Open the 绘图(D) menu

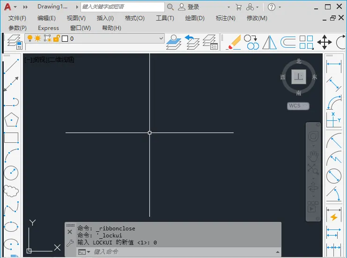click(x=195, y=18)
